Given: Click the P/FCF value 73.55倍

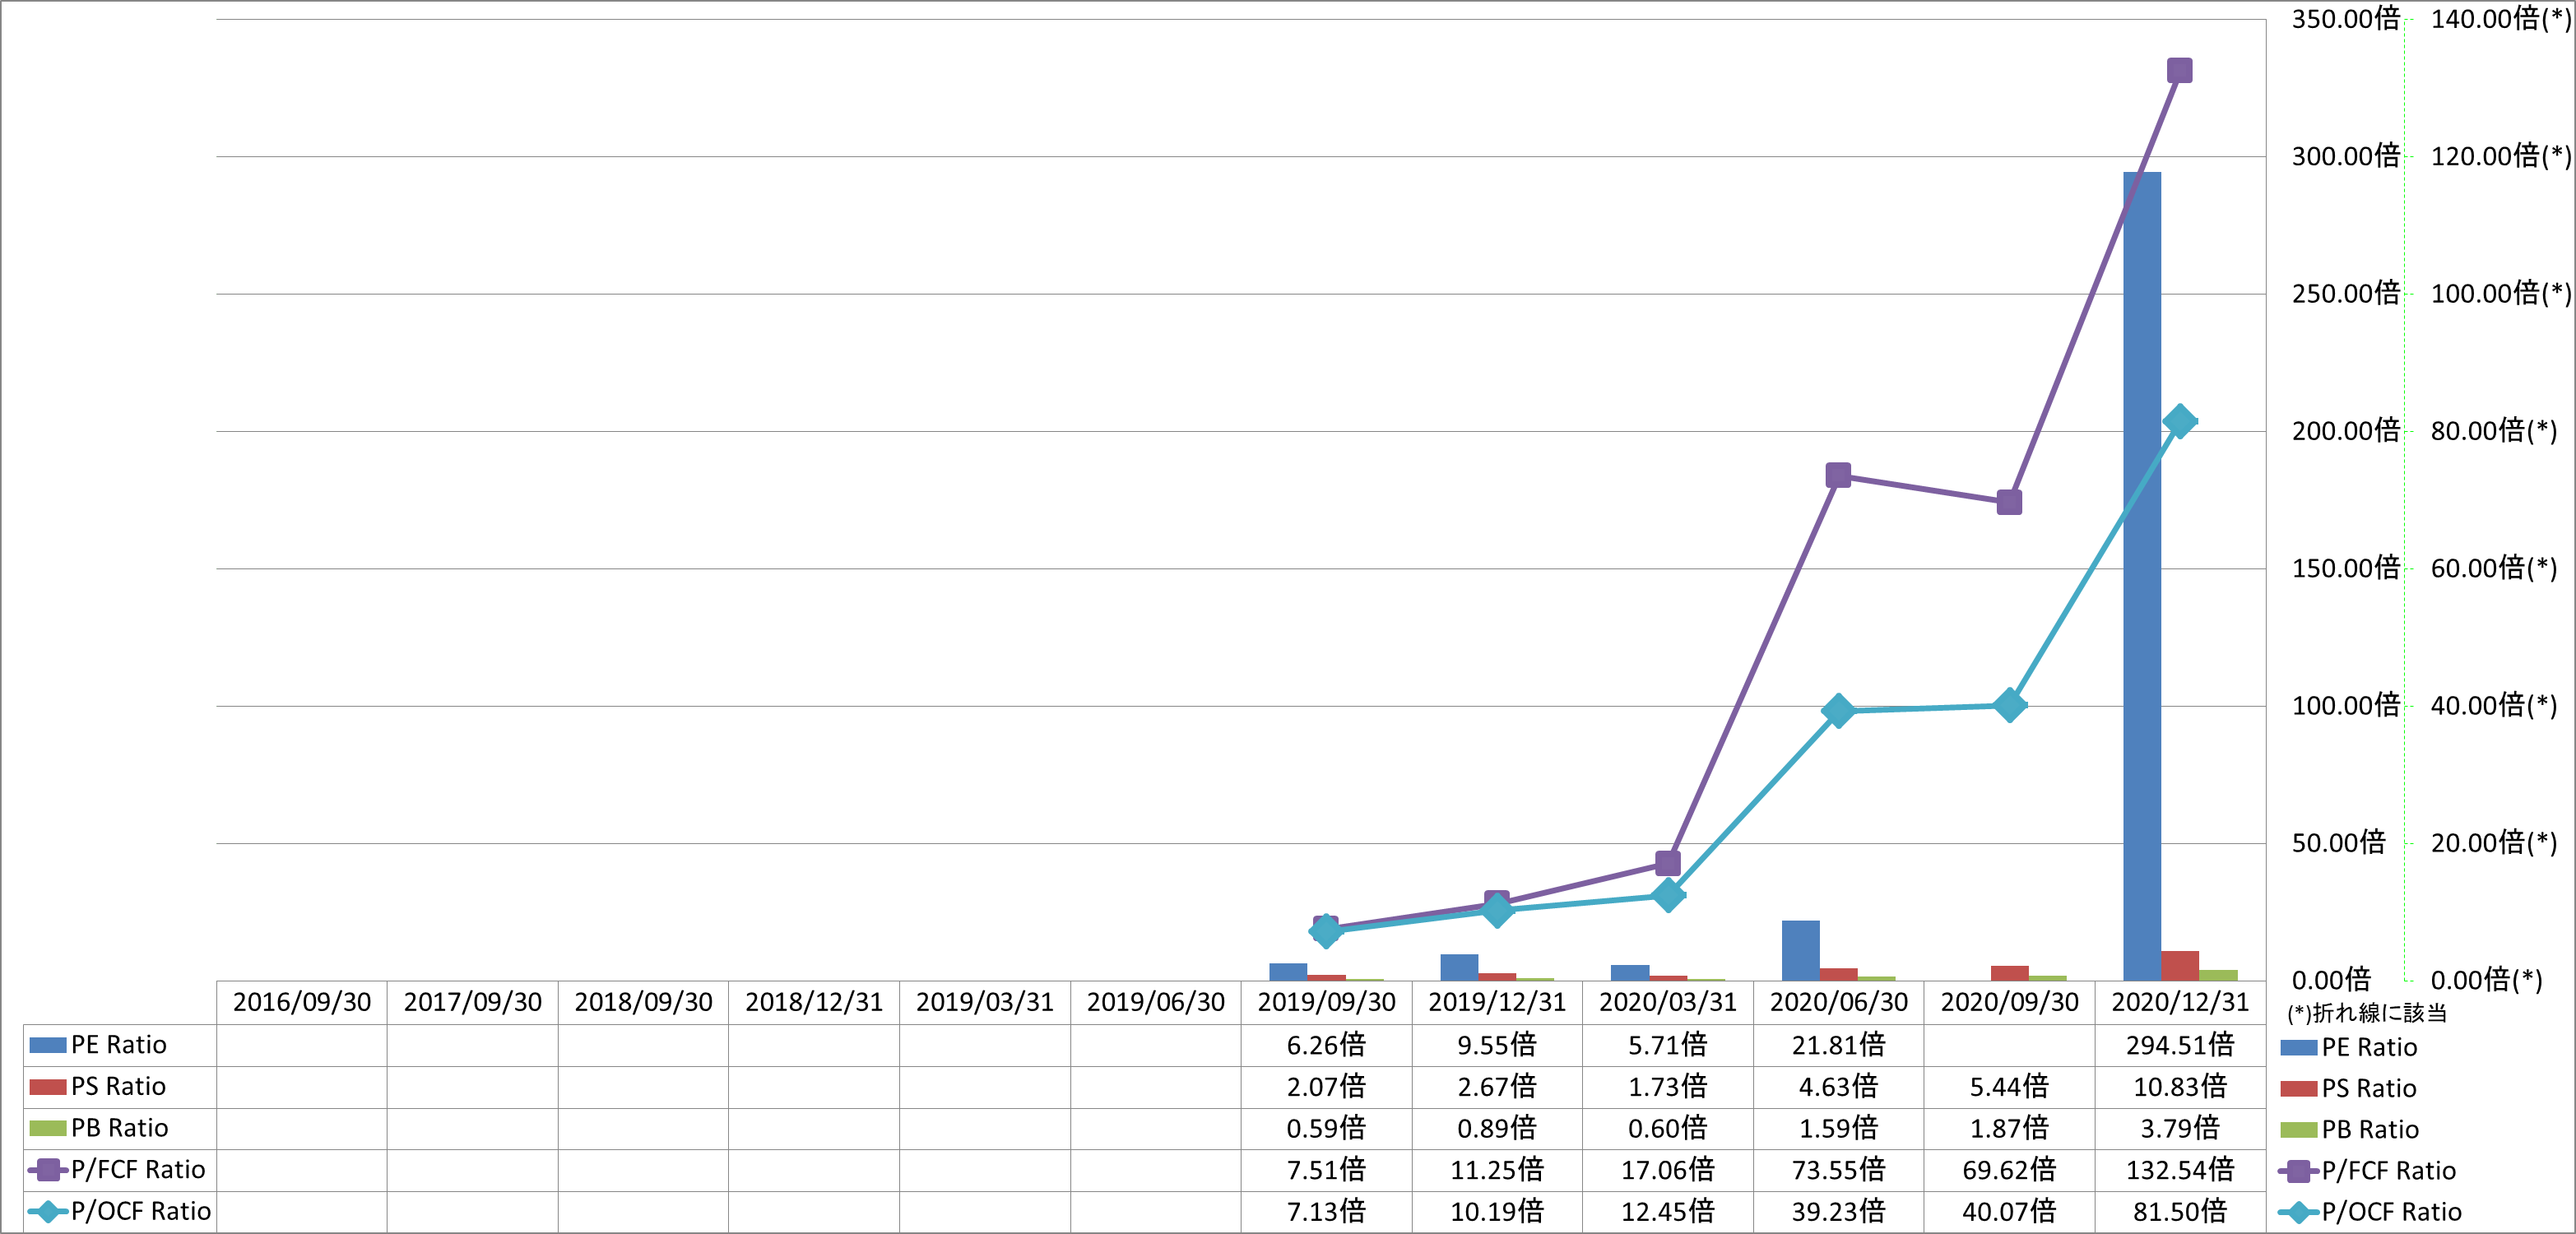Looking at the screenshot, I should coord(1838,1170).
